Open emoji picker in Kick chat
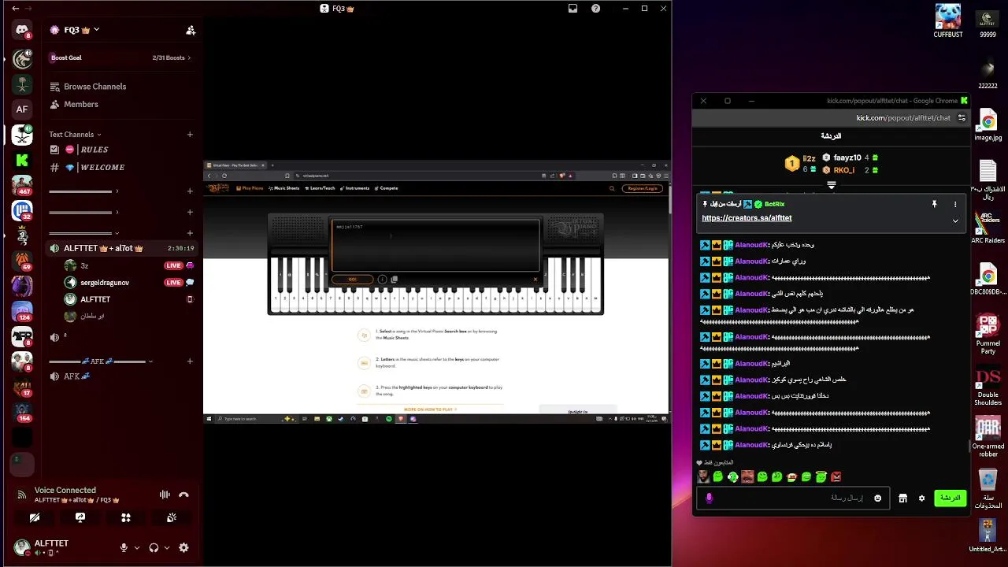This screenshot has width=1008, height=567. coord(878,498)
